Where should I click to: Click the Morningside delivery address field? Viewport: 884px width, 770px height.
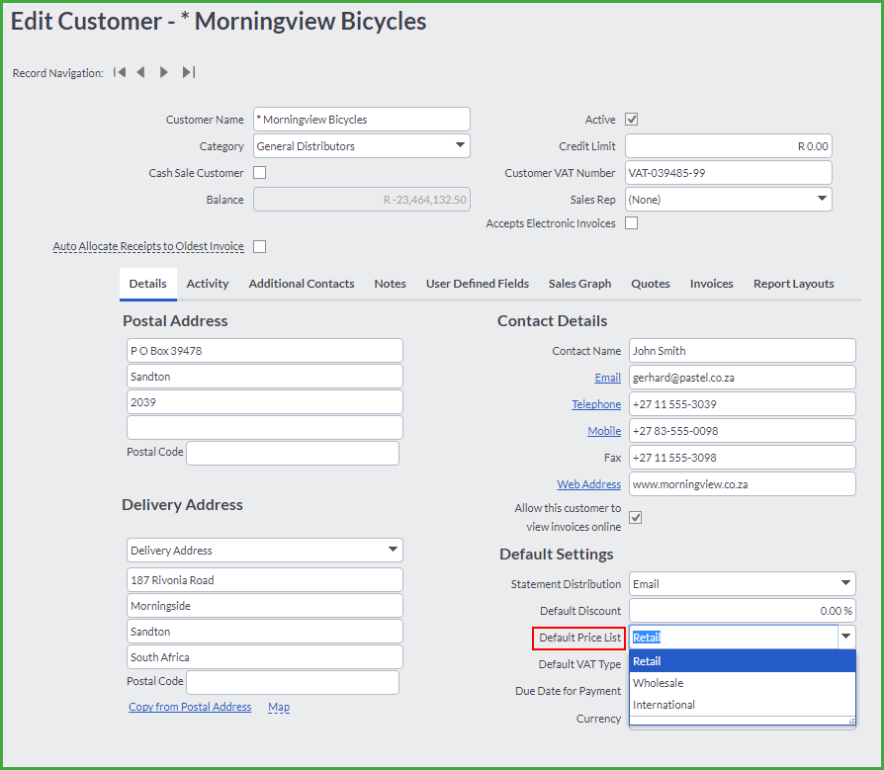tap(264, 606)
